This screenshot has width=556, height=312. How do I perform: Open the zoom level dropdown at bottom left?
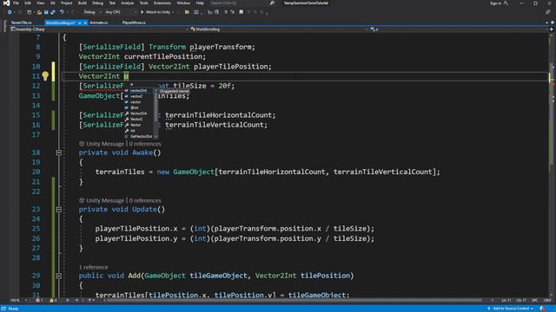pos(18,301)
